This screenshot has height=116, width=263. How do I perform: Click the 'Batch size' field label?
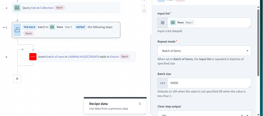click(x=164, y=74)
